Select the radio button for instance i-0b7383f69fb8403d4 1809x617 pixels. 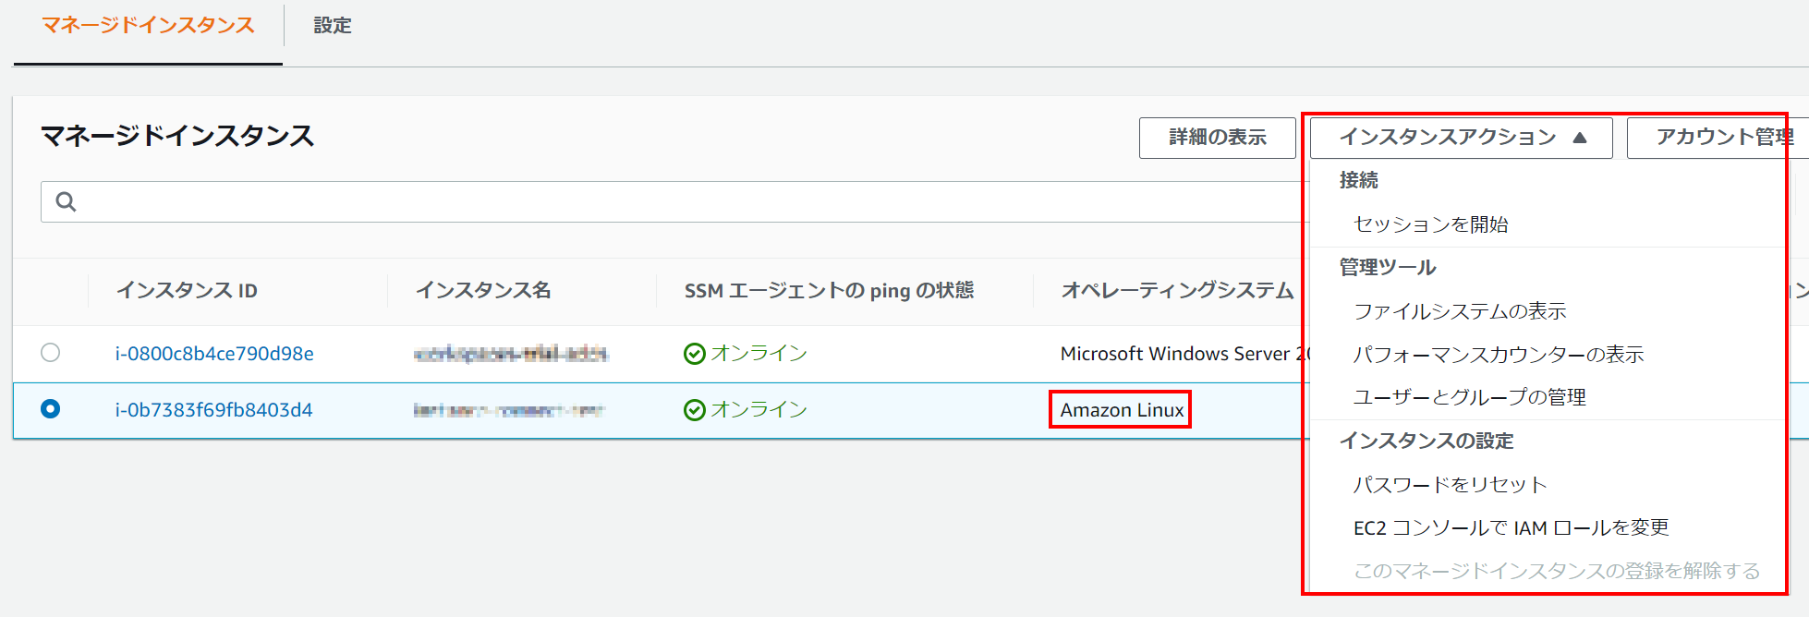point(52,409)
